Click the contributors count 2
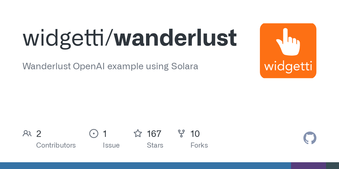The image size is (339, 169). coord(39,134)
